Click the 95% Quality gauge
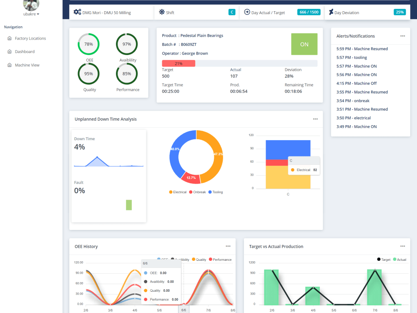Viewport: 417px width, 313px height. click(x=88, y=74)
